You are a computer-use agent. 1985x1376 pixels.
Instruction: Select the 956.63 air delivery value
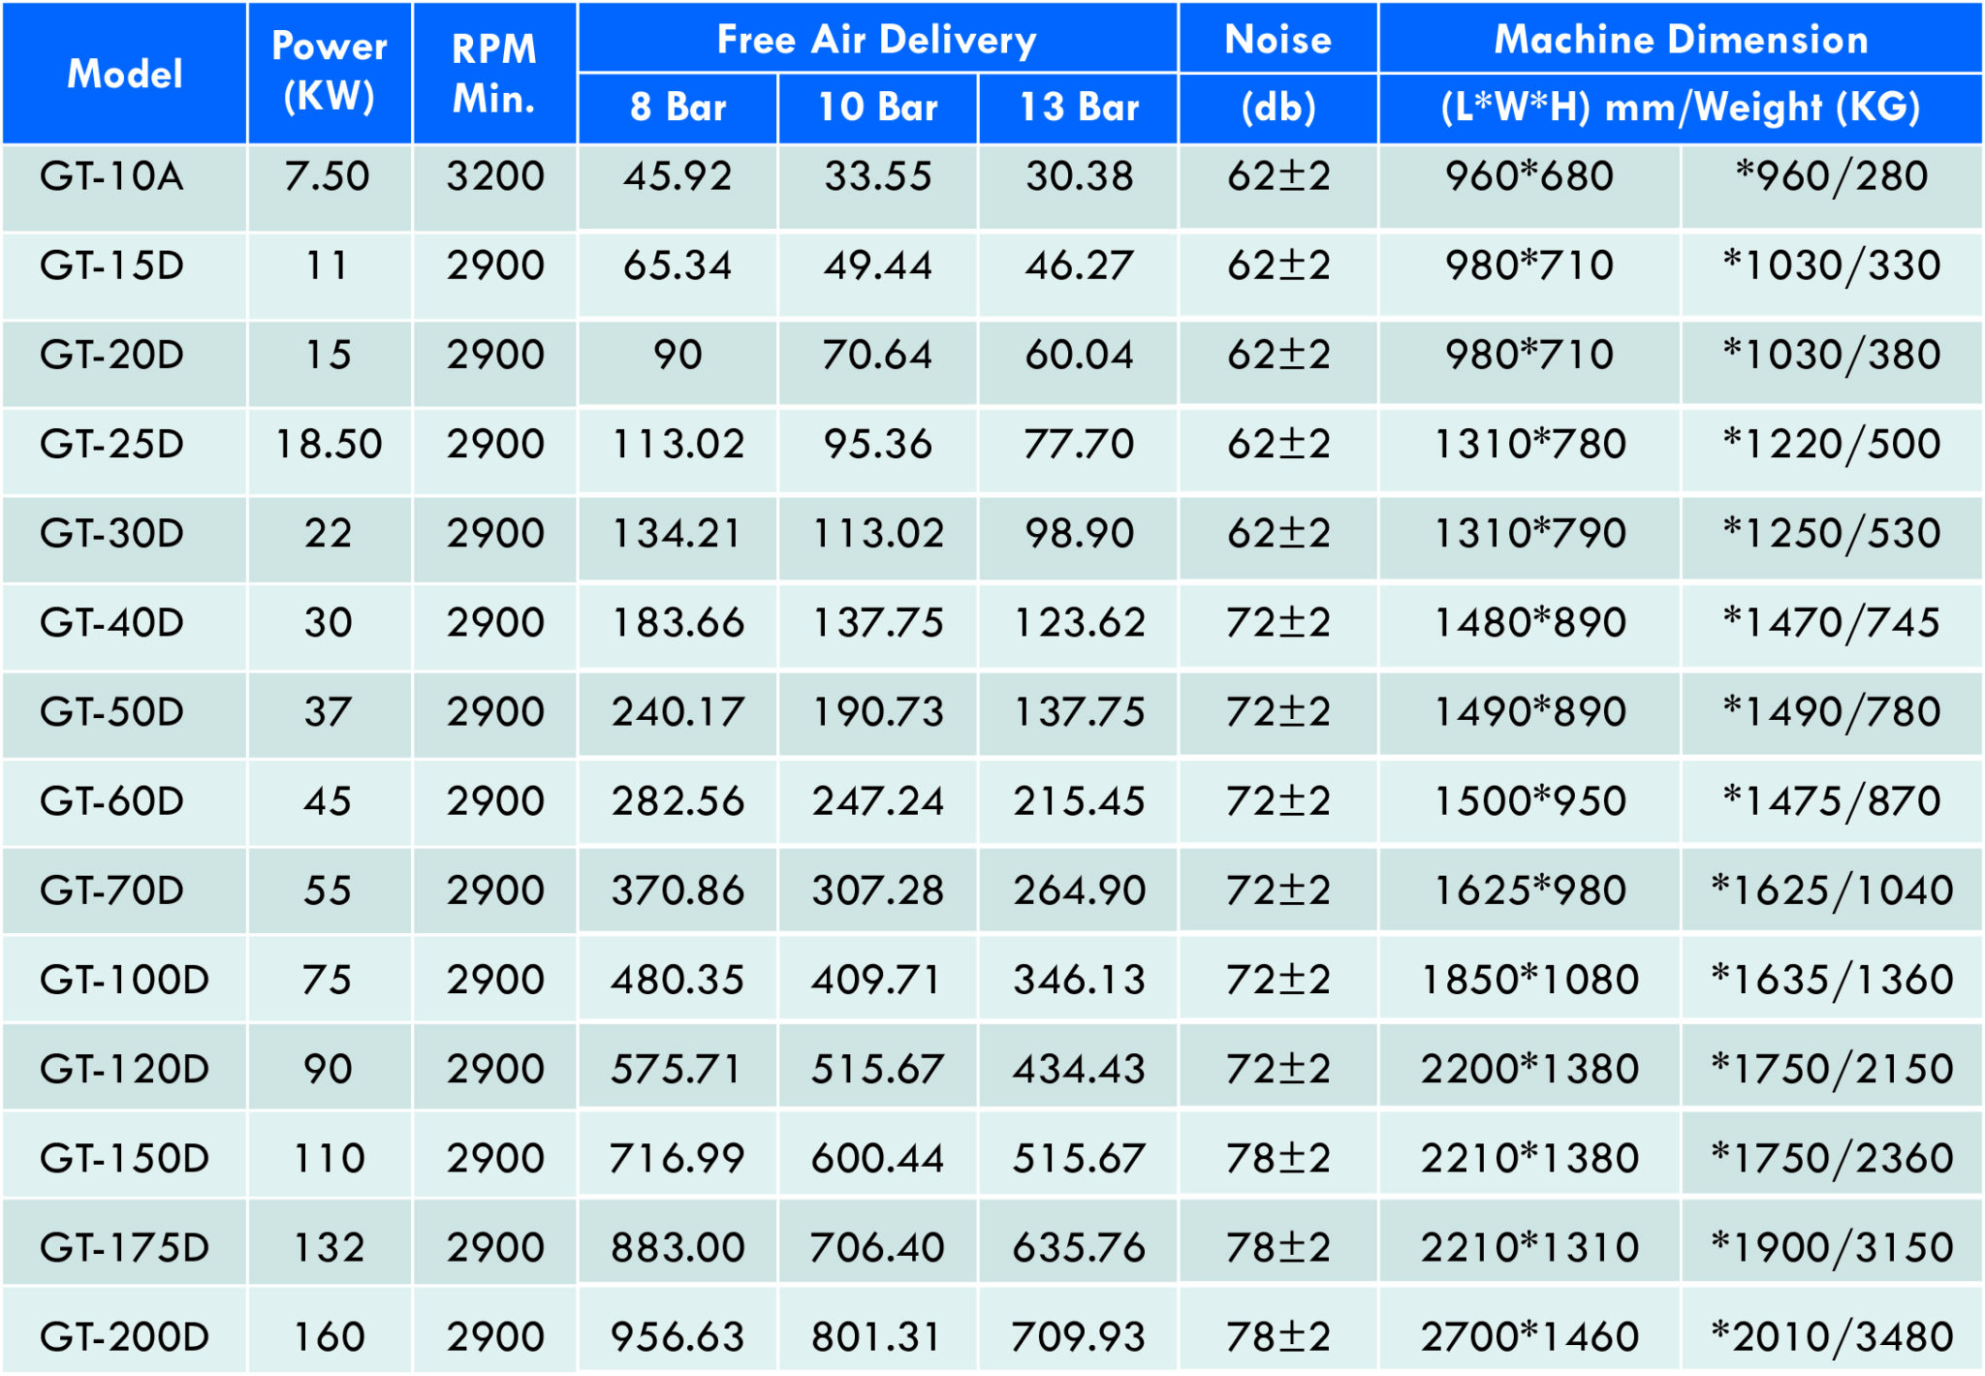click(x=677, y=1336)
